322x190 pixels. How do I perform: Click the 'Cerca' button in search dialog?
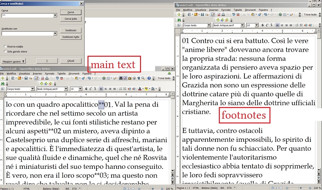click(x=71, y=12)
